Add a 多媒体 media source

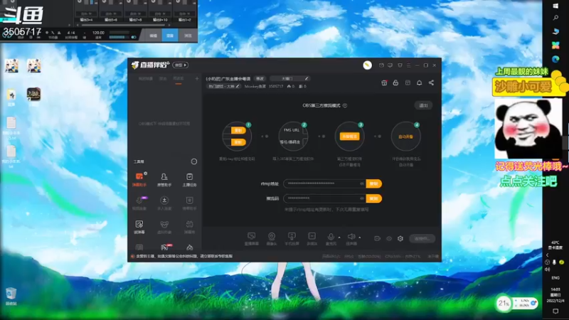pos(312,238)
